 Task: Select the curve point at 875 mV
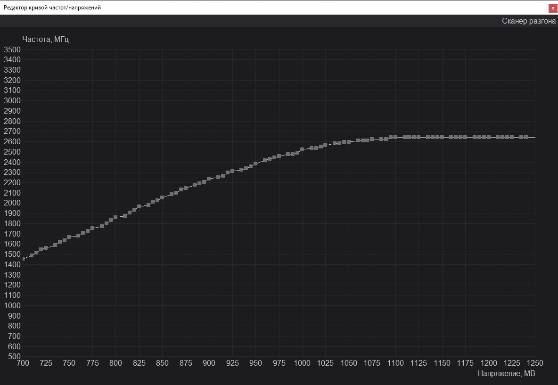tap(186, 188)
